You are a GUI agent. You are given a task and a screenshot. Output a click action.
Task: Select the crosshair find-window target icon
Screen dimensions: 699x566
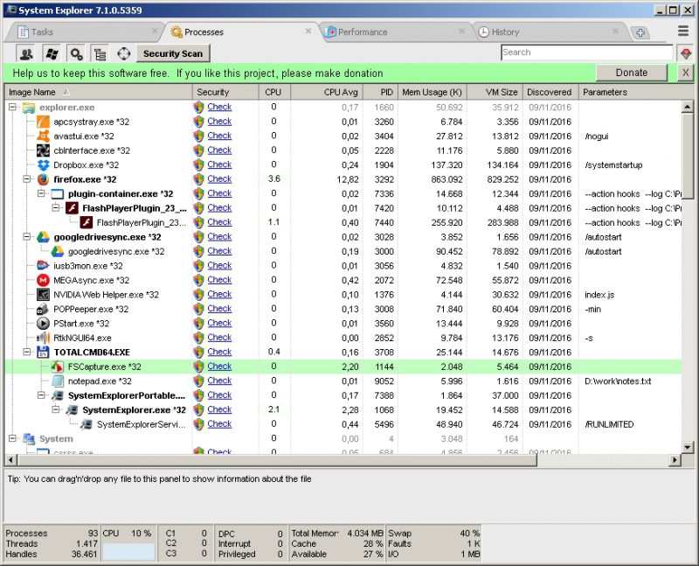[x=124, y=54]
